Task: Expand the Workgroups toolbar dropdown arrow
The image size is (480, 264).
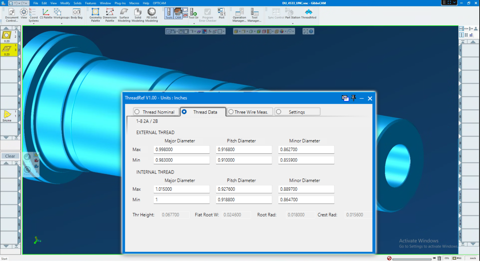Action: [x=61, y=24]
